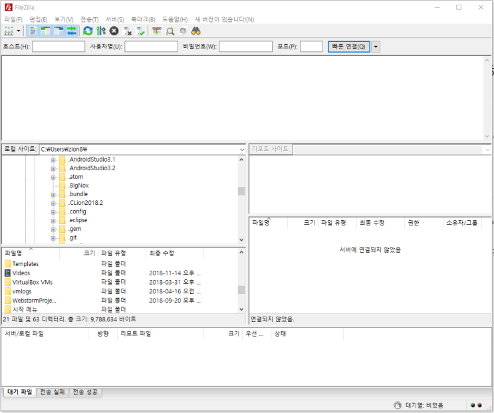494x413 pixels.
Task: Click the local file list scroll-down arrow
Action: [241, 309]
